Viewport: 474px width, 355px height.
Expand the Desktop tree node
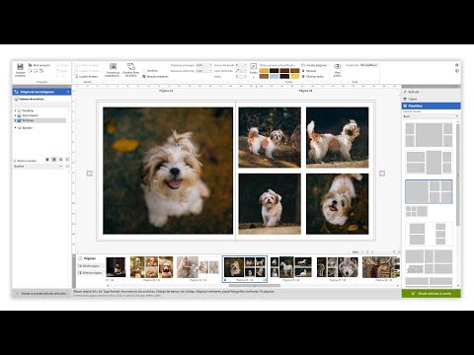15,110
